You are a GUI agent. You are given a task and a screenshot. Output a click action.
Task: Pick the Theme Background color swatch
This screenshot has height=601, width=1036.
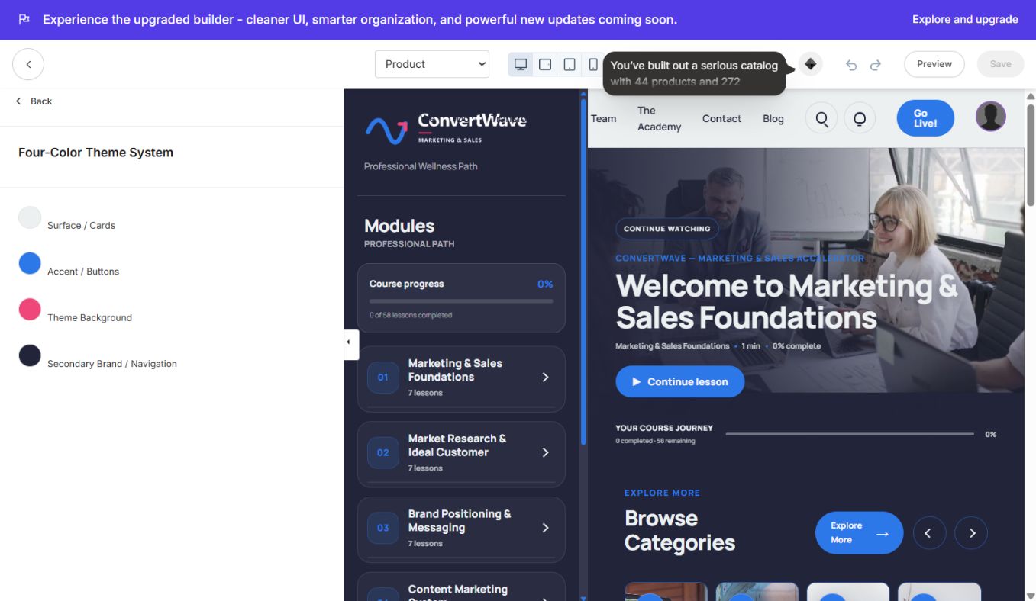tap(30, 309)
